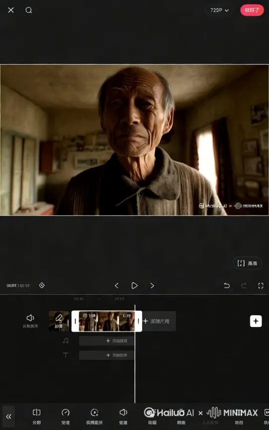Step back with the previous-frame arrow
Image resolution: width=269 pixels, height=430 pixels.
pos(117,286)
